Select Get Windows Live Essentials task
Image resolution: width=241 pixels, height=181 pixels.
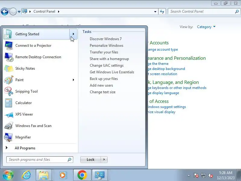tap(112, 72)
